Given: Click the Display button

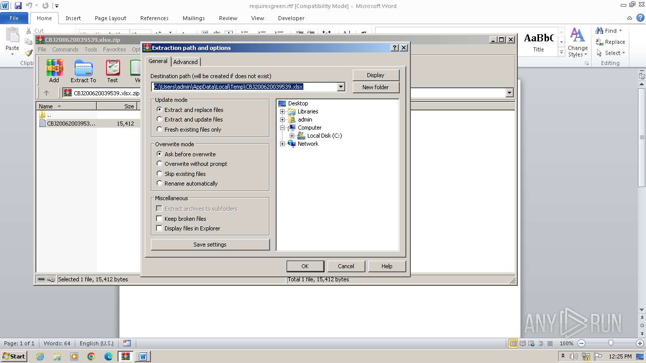Looking at the screenshot, I should tap(375, 75).
